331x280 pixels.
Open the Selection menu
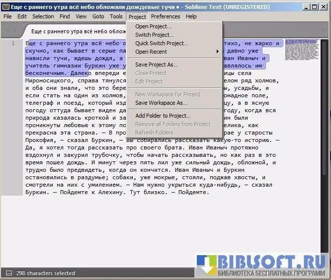[43, 16]
